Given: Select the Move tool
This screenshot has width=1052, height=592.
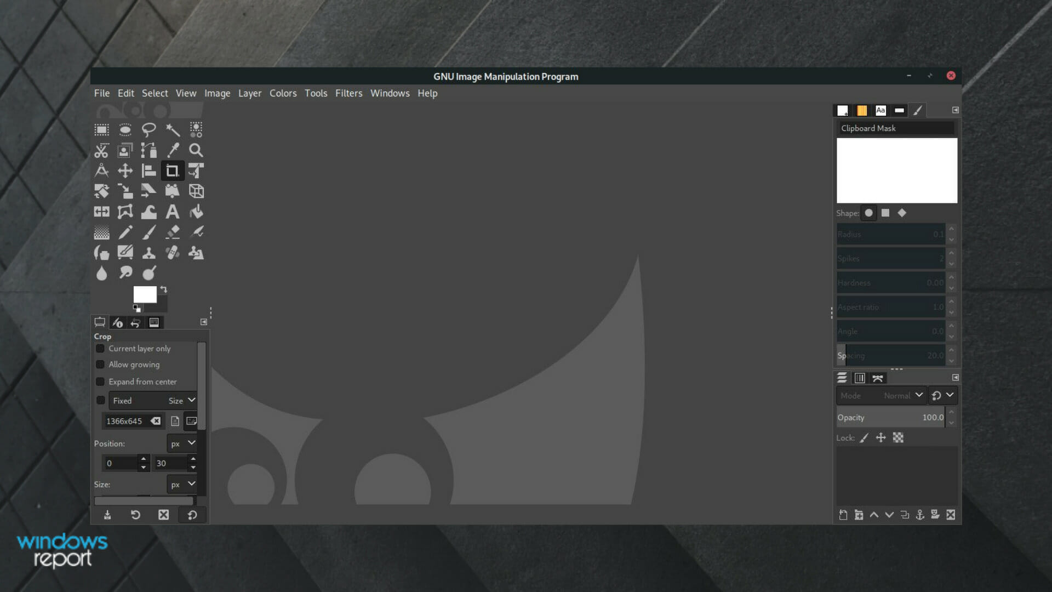Looking at the screenshot, I should (x=125, y=170).
